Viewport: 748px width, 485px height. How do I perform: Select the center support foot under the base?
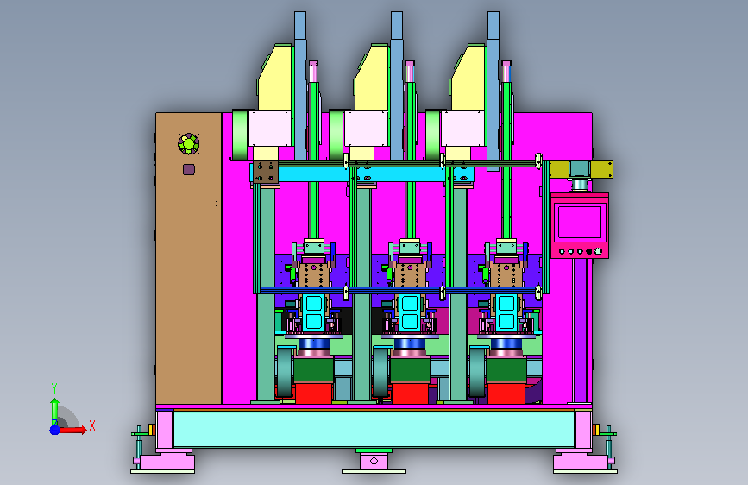tap(374, 462)
